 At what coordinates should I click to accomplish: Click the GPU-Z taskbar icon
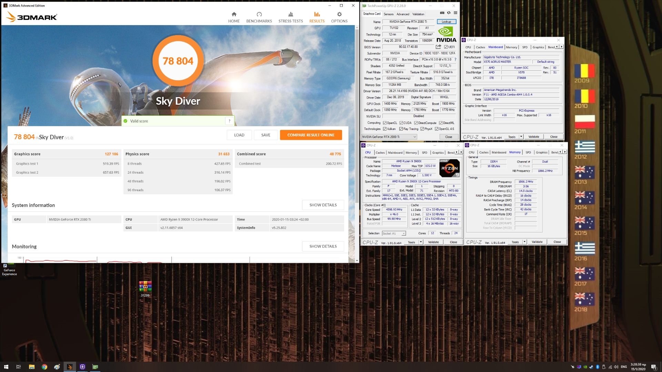(95, 367)
